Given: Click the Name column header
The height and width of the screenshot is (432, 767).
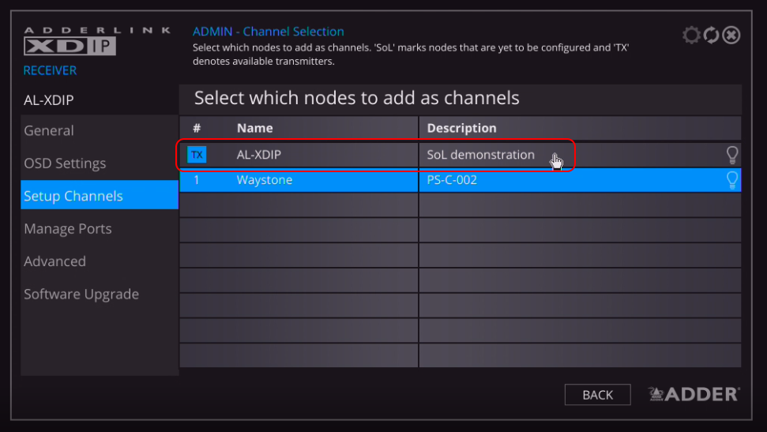Looking at the screenshot, I should [254, 128].
